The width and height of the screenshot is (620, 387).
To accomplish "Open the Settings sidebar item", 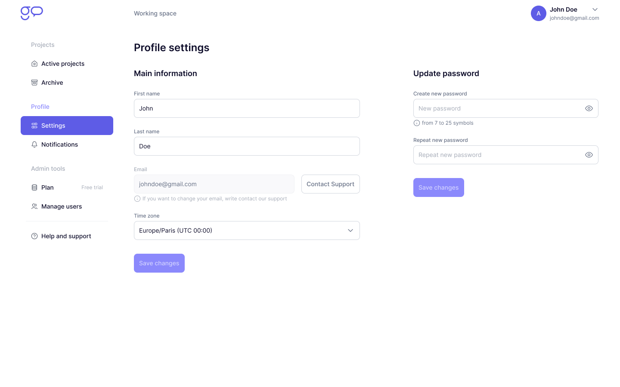I will click(x=67, y=126).
